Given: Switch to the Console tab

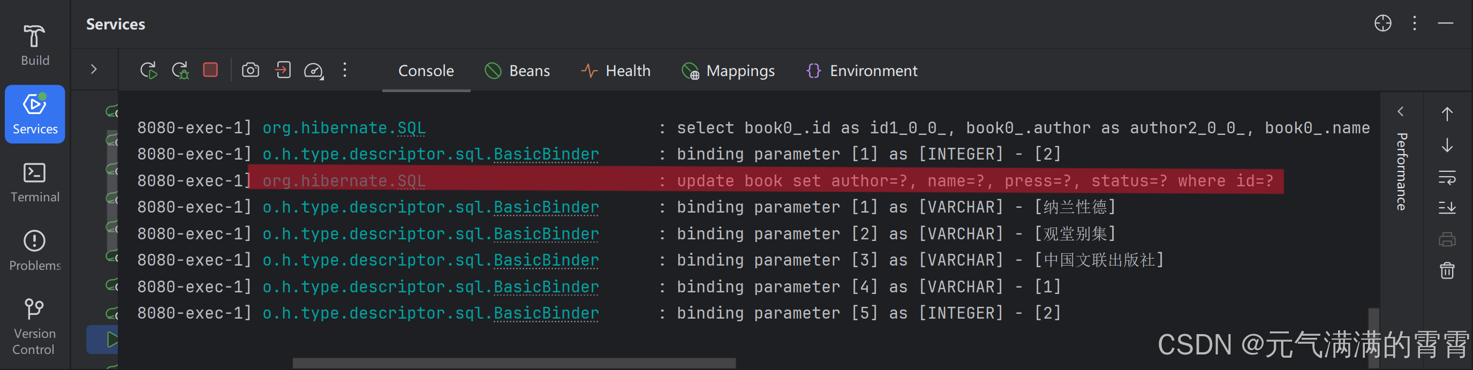Looking at the screenshot, I should (426, 71).
